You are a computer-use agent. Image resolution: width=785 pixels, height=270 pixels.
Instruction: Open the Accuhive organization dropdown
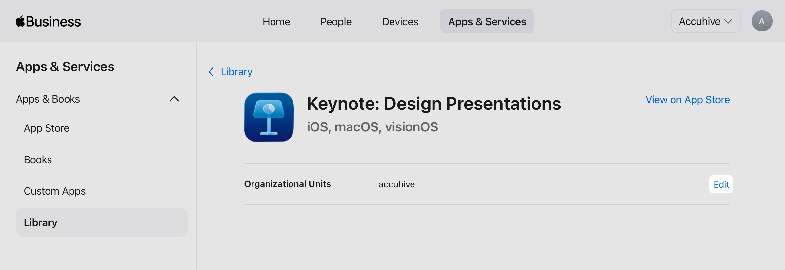click(x=706, y=21)
